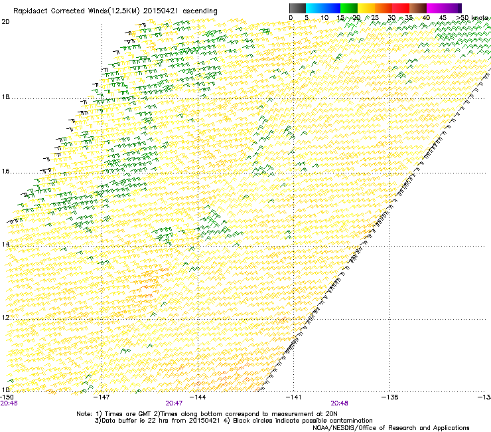The width and height of the screenshot is (491, 432).
Task: Click the latitude axis label '12'
Action: pos(5,318)
